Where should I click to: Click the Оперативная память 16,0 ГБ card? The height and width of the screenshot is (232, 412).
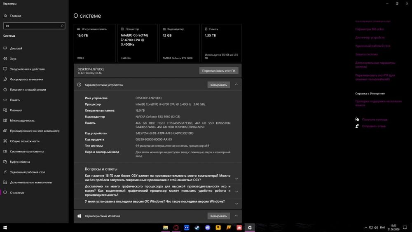pos(95,43)
